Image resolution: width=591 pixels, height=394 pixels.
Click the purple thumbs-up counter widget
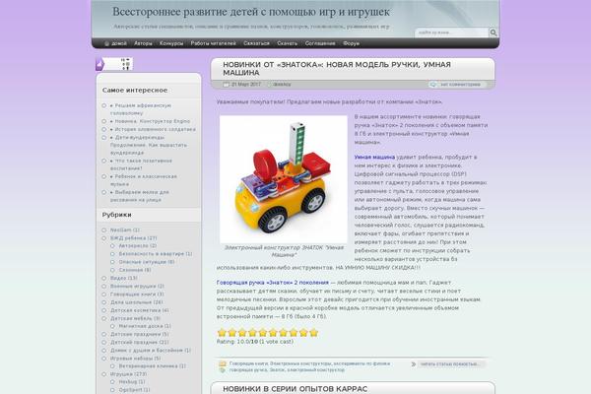pos(114,64)
